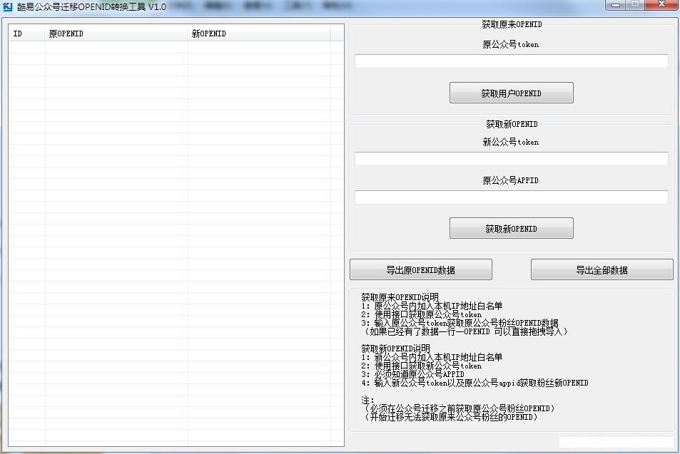The width and height of the screenshot is (680, 454).
Task: Focus the 原公众号APPID input field
Action: (512, 197)
